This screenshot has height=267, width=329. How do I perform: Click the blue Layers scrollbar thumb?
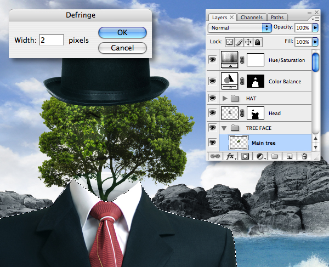coord(315,63)
